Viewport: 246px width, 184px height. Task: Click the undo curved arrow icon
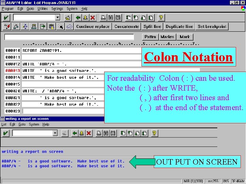pyautogui.click(x=69, y=27)
